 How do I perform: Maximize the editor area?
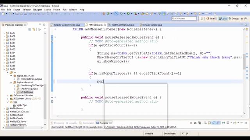tap(246, 24)
